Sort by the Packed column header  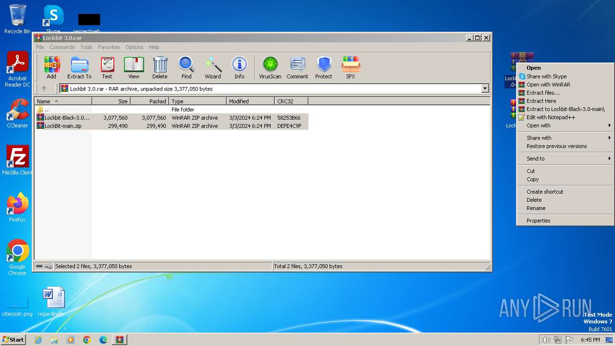tap(150, 101)
